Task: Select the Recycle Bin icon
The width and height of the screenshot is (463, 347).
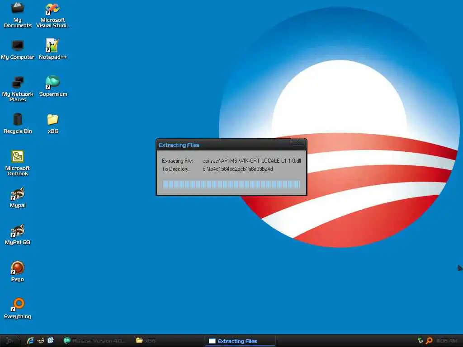Action: (x=18, y=123)
